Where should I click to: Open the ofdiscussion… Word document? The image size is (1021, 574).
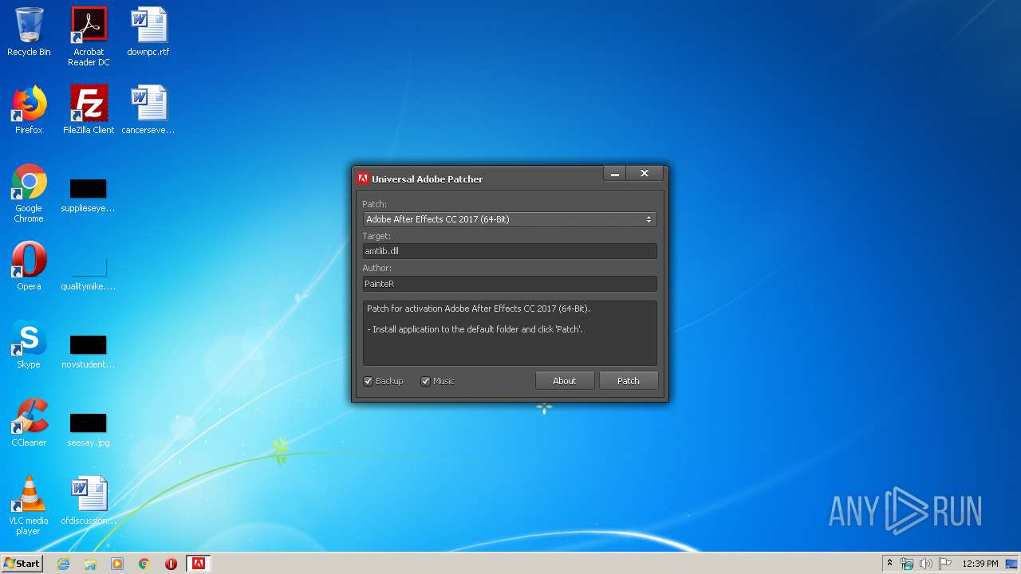pos(89,501)
